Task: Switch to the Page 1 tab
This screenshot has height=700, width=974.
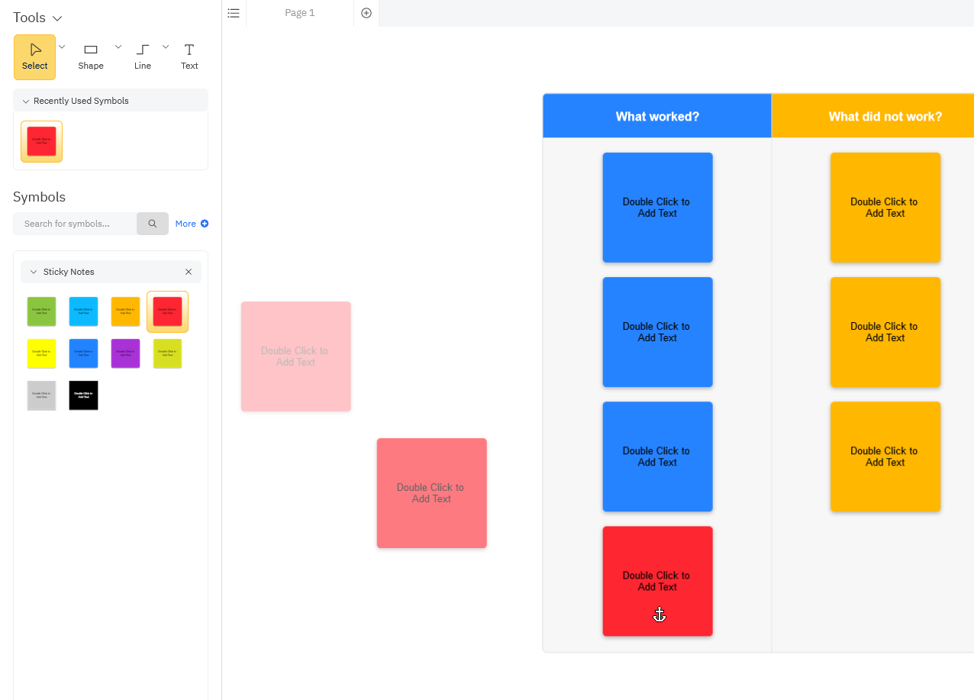Action: pos(300,13)
